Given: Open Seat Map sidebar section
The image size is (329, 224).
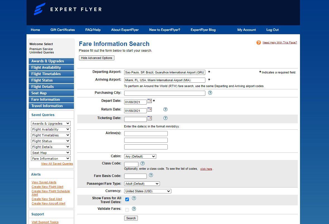Looking at the screenshot, I should 51,93.
